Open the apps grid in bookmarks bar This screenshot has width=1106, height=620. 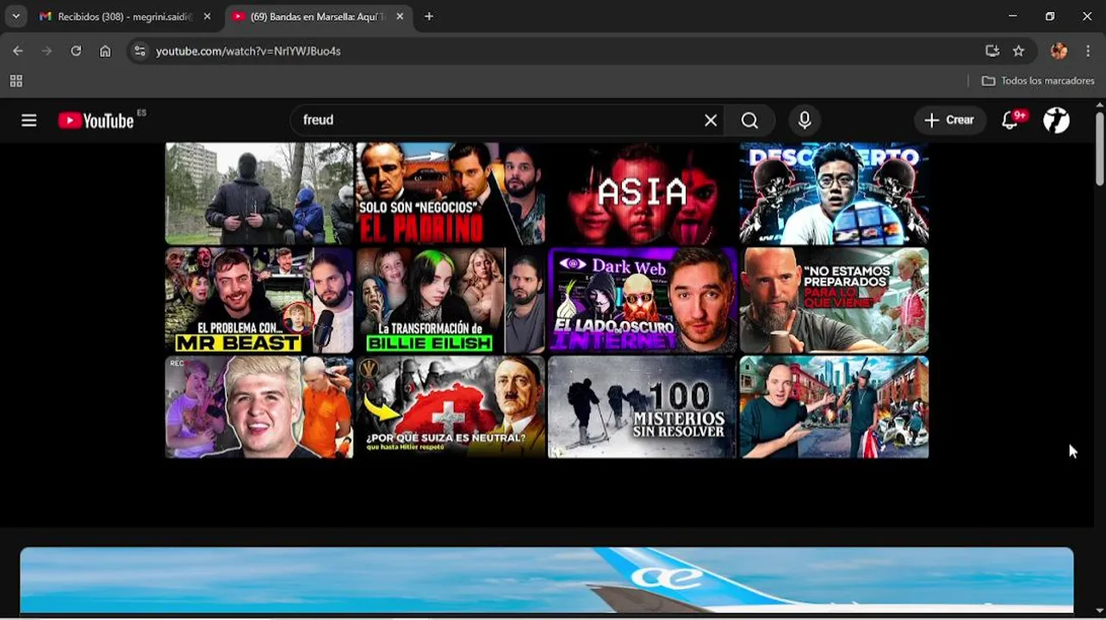pos(16,81)
